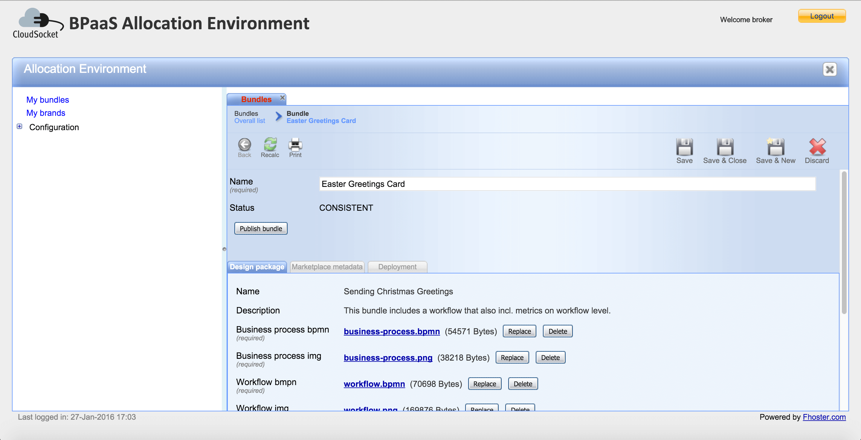Close the Bundles tab with its X
Viewport: 861px width, 440px height.
[283, 98]
